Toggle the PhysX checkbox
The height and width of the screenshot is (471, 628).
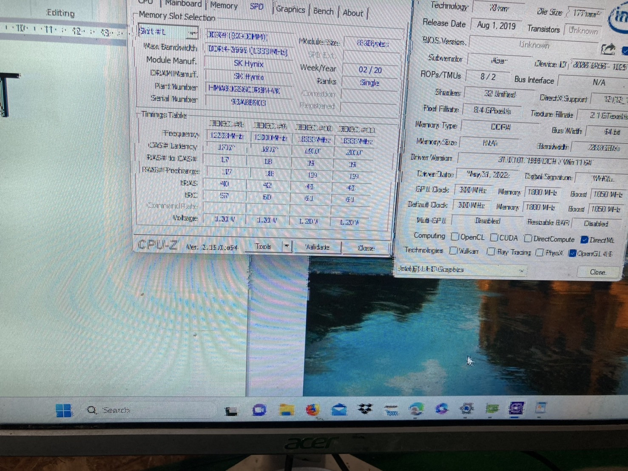tap(540, 253)
